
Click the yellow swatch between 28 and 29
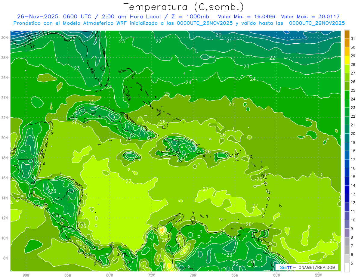pyautogui.click(x=347, y=60)
